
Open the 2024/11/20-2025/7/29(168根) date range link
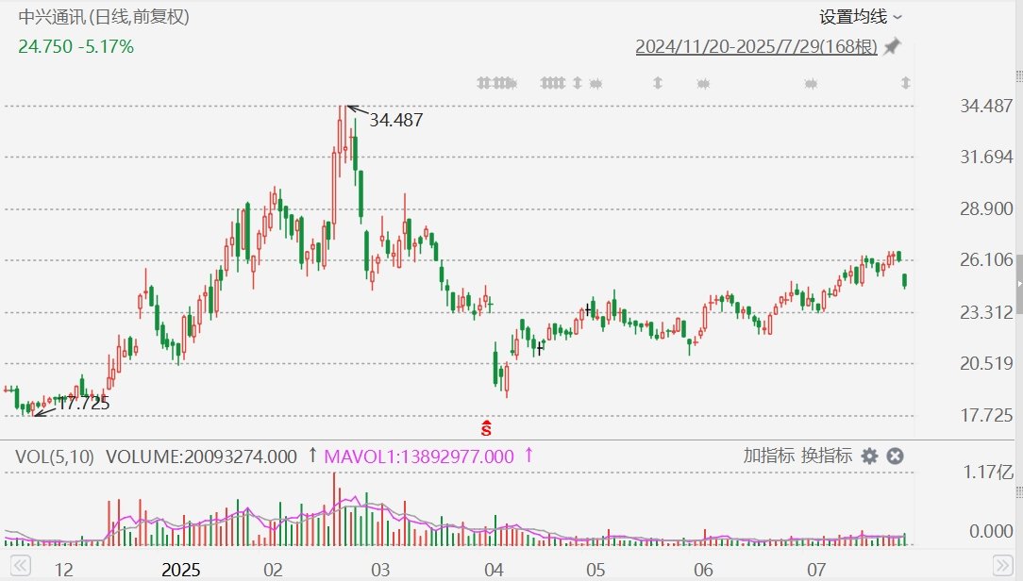point(756,47)
